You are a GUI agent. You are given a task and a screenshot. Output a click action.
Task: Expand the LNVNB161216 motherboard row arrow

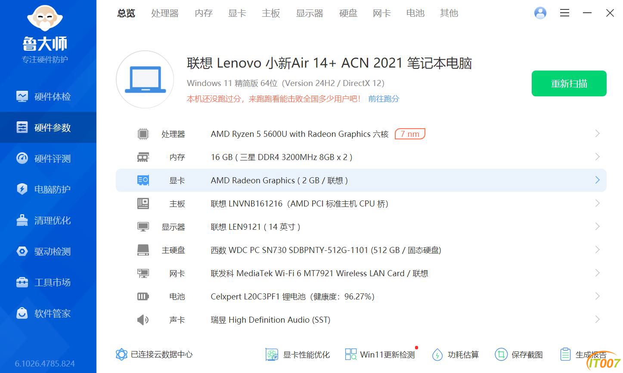[597, 203]
